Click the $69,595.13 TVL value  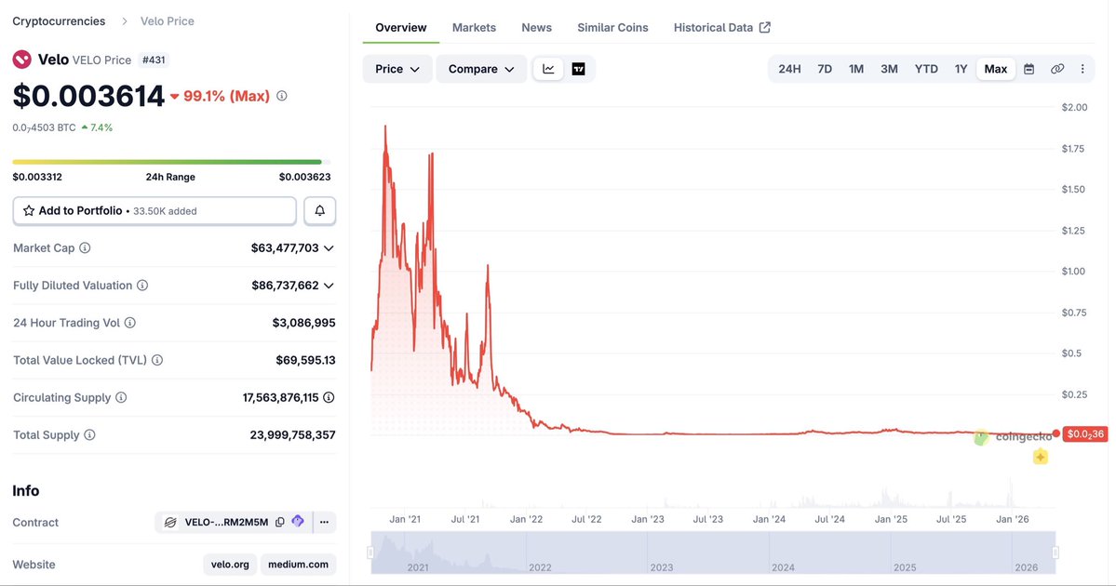pyautogui.click(x=305, y=360)
